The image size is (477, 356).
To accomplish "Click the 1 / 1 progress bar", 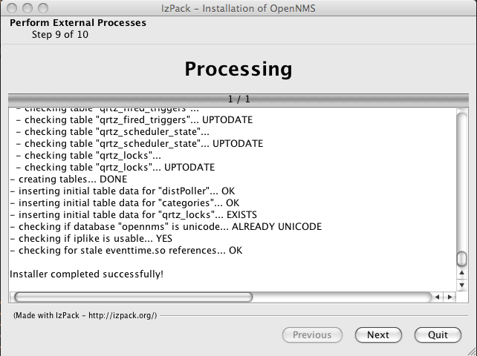I will click(238, 99).
